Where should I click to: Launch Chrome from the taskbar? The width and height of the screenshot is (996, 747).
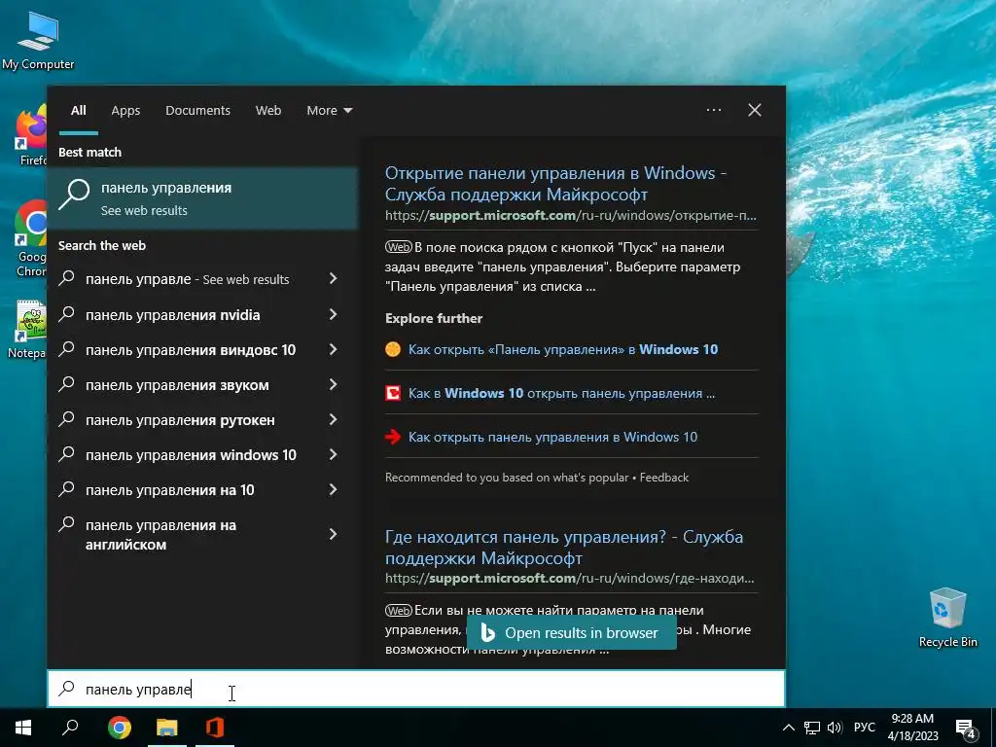coord(120,728)
